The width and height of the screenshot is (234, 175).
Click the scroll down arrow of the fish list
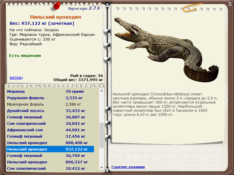click(x=101, y=167)
